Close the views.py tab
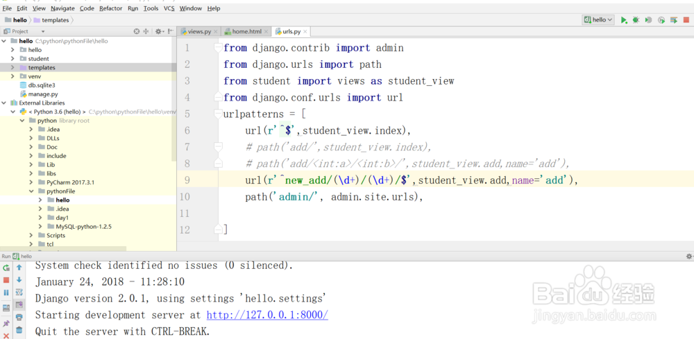 [216, 32]
